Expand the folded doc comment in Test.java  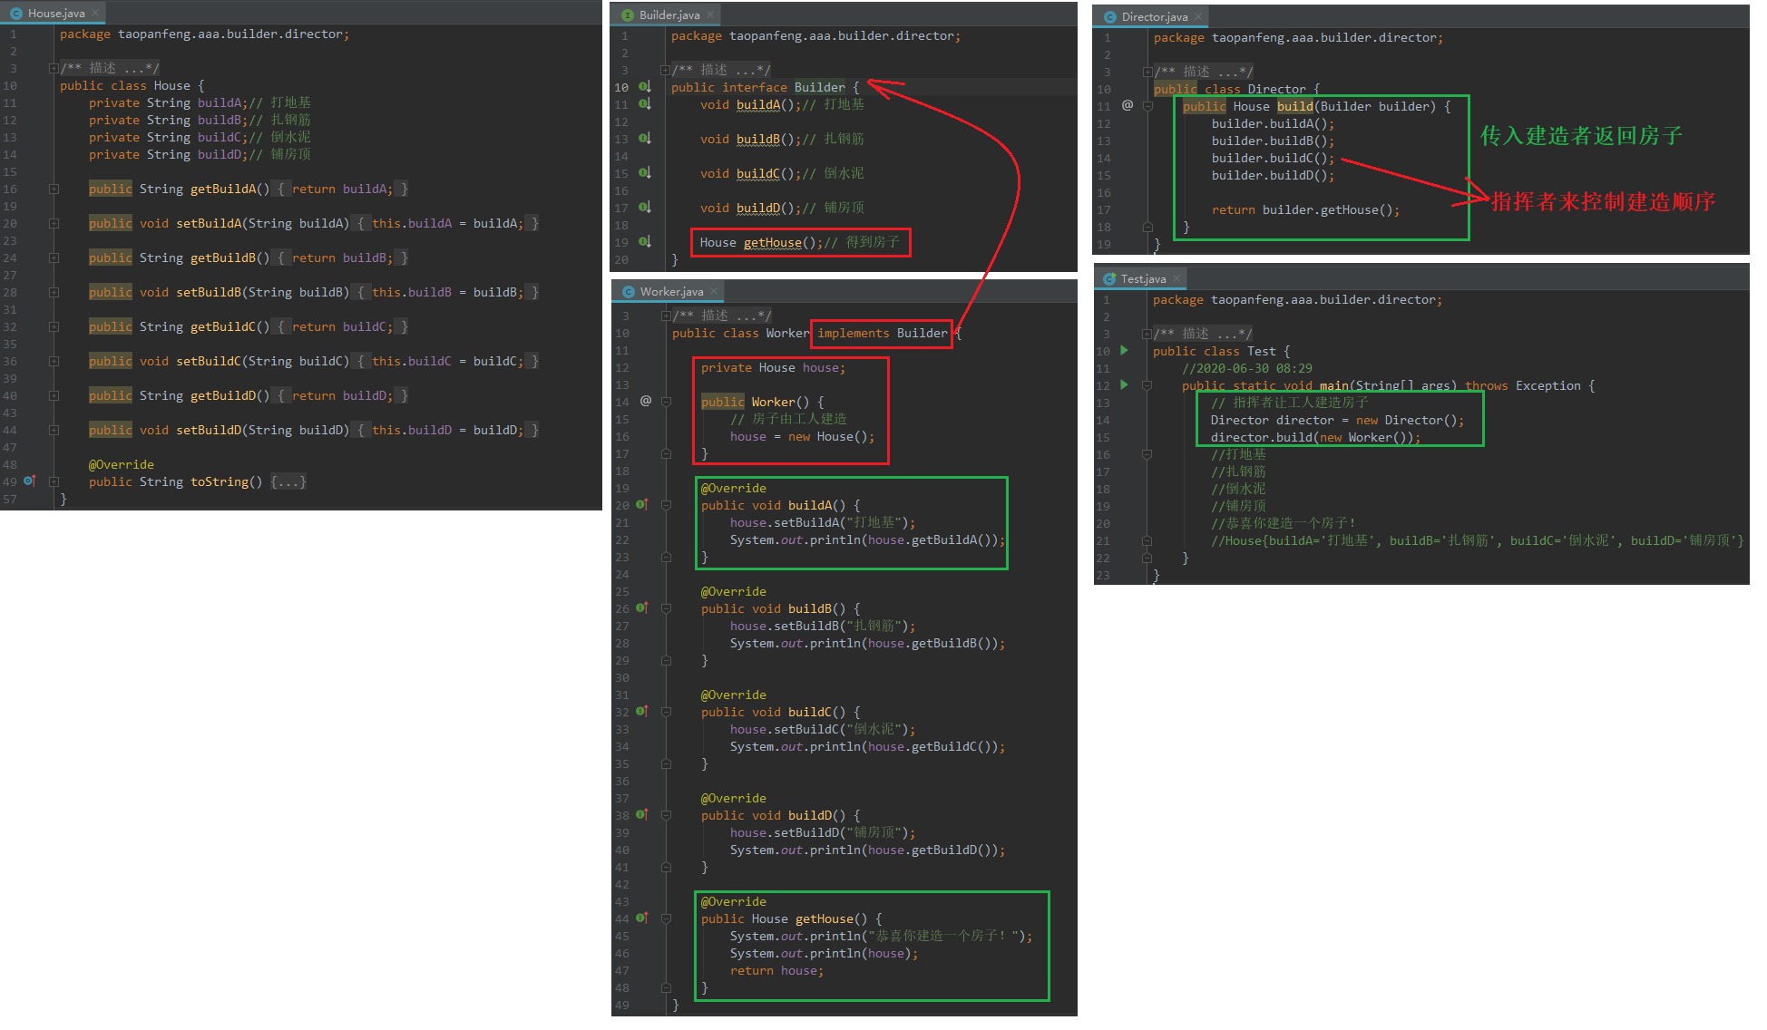pos(1147,334)
